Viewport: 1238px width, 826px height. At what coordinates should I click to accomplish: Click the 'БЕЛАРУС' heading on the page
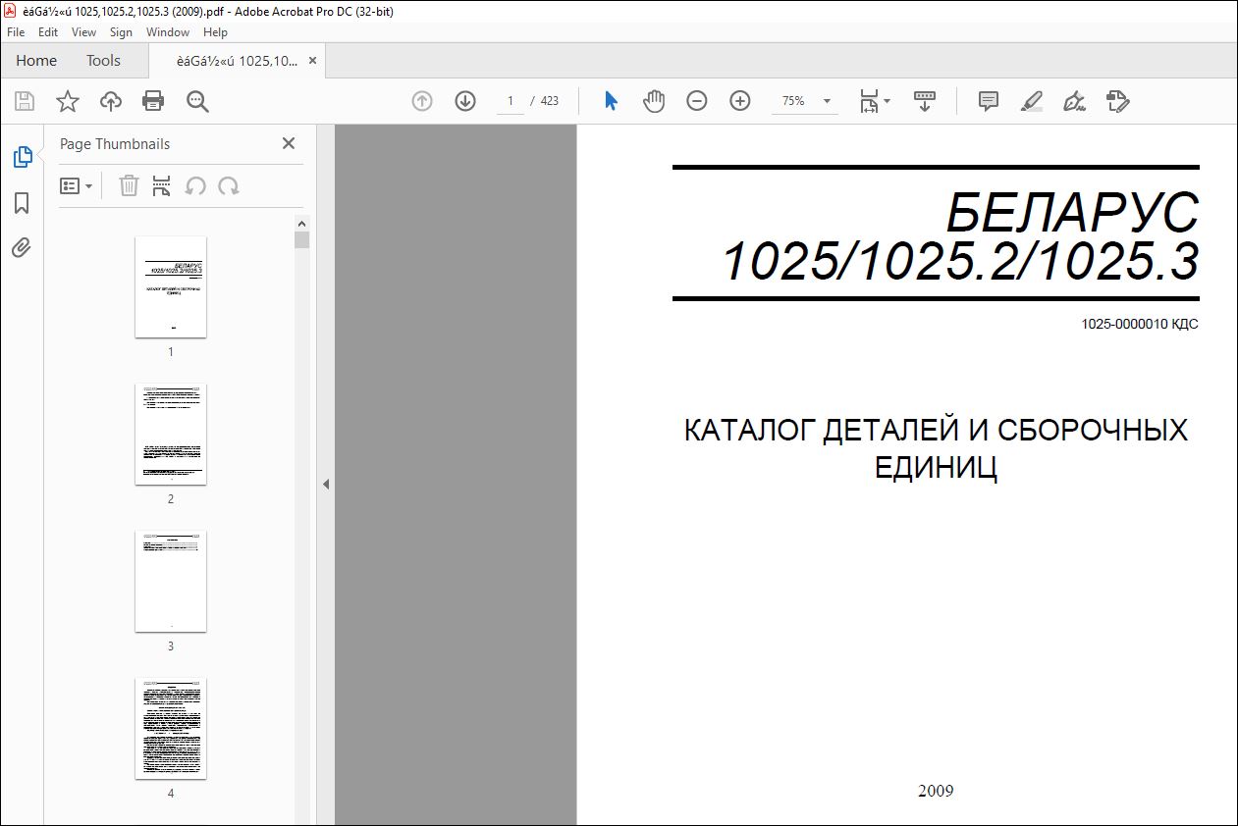click(x=1072, y=210)
